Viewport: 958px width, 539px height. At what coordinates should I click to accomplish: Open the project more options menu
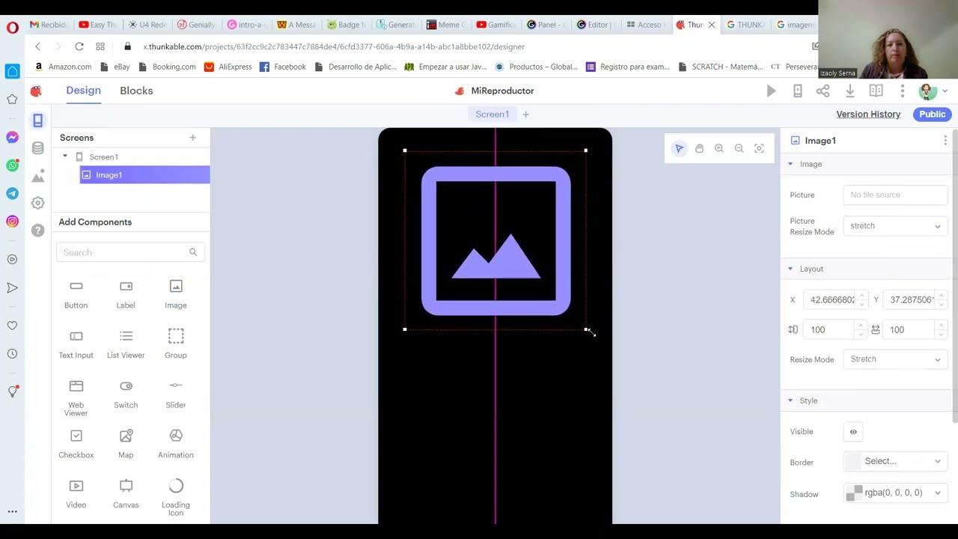(903, 91)
